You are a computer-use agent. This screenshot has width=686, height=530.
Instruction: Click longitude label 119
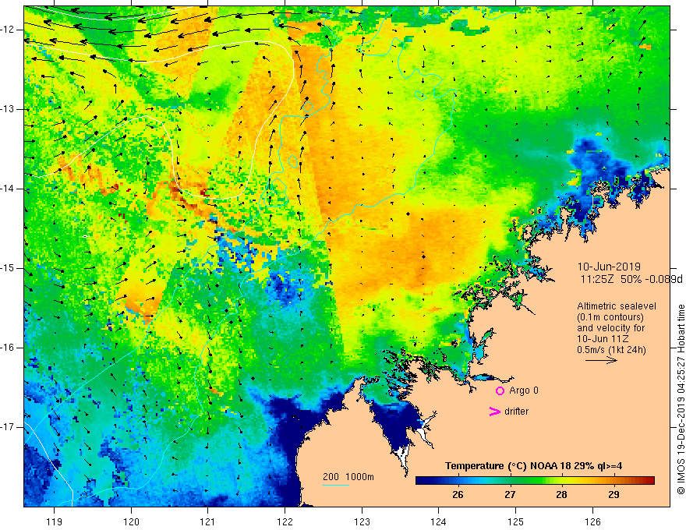click(x=55, y=521)
